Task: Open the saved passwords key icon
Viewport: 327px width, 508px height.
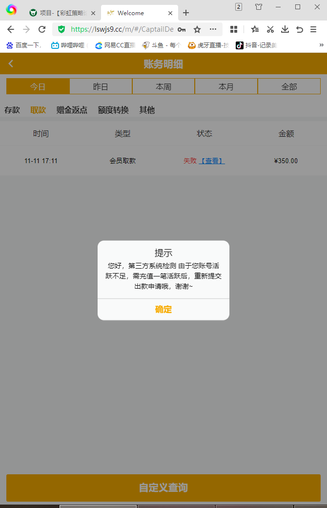Action: pos(182,29)
